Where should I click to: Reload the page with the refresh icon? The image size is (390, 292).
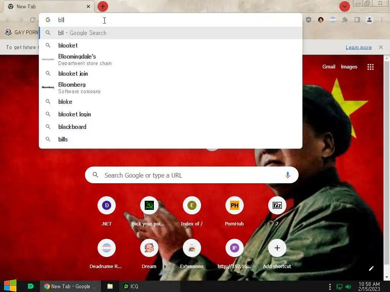click(33, 20)
